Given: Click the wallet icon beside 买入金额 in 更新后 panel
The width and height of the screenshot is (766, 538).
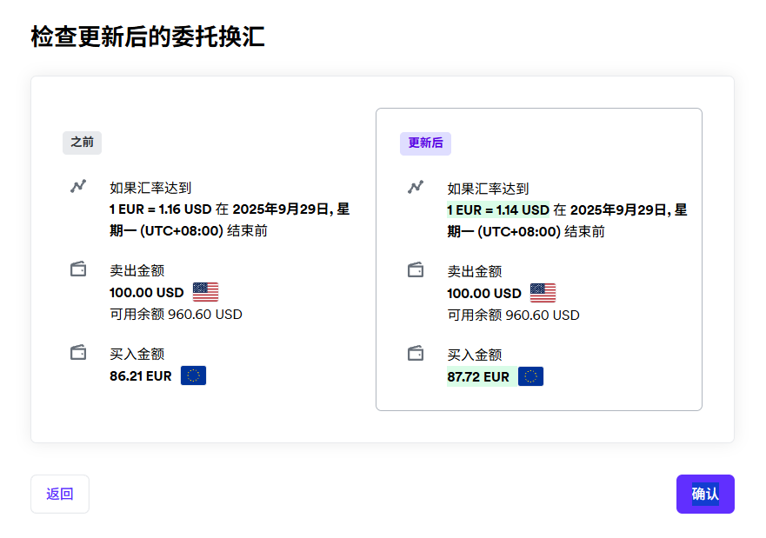Looking at the screenshot, I should (416, 354).
